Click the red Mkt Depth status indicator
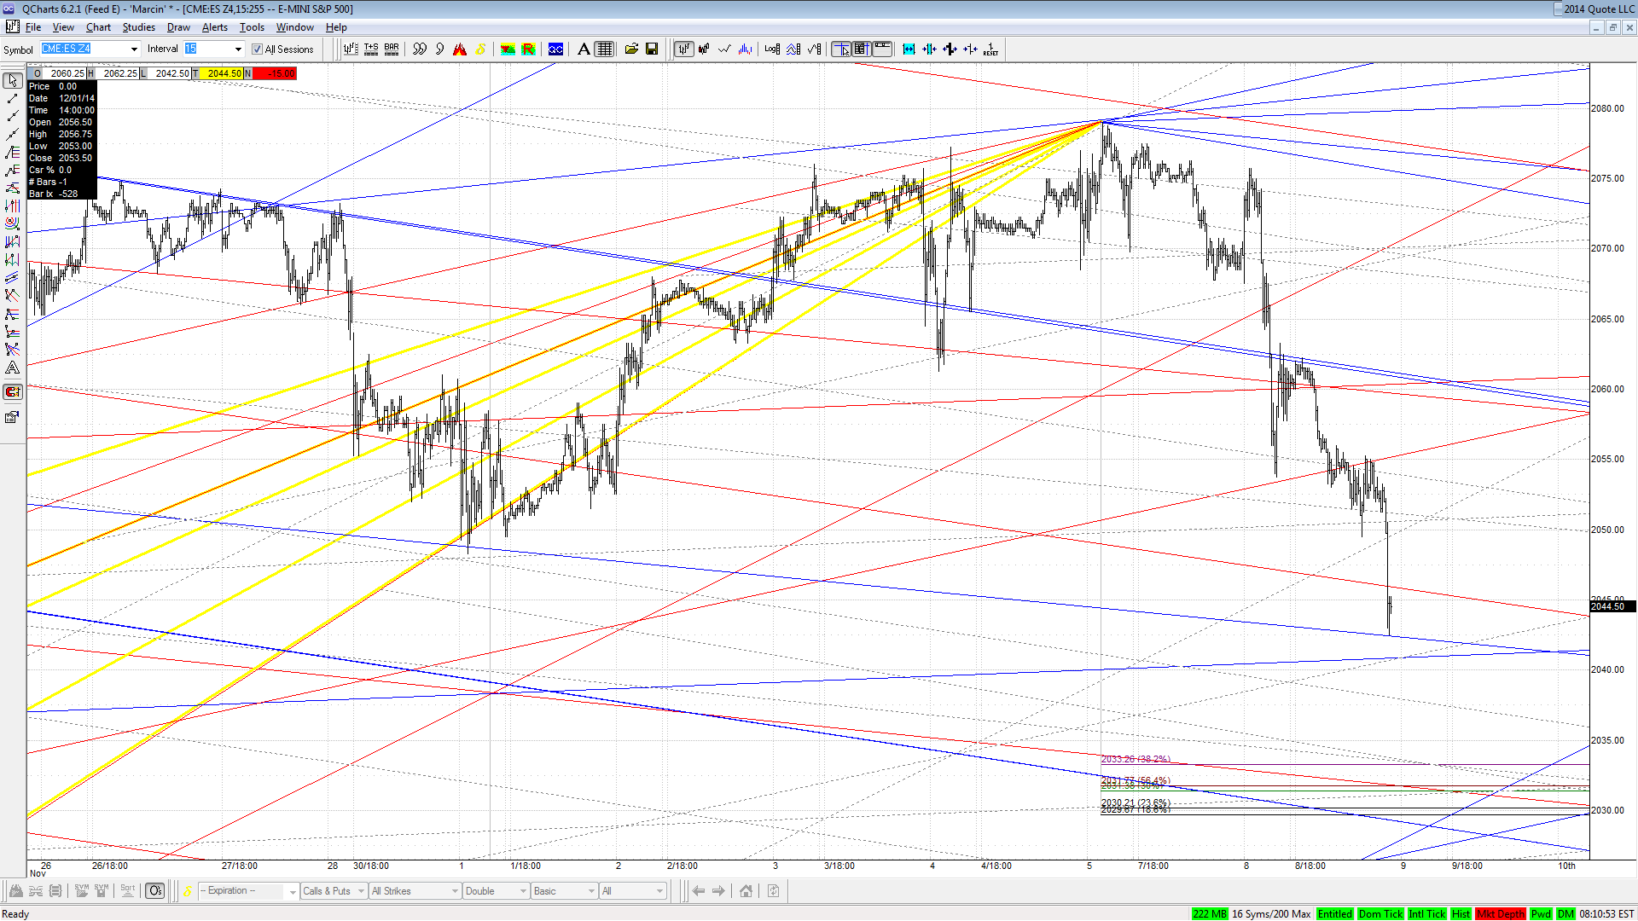The width and height of the screenshot is (1638, 921). (1501, 914)
